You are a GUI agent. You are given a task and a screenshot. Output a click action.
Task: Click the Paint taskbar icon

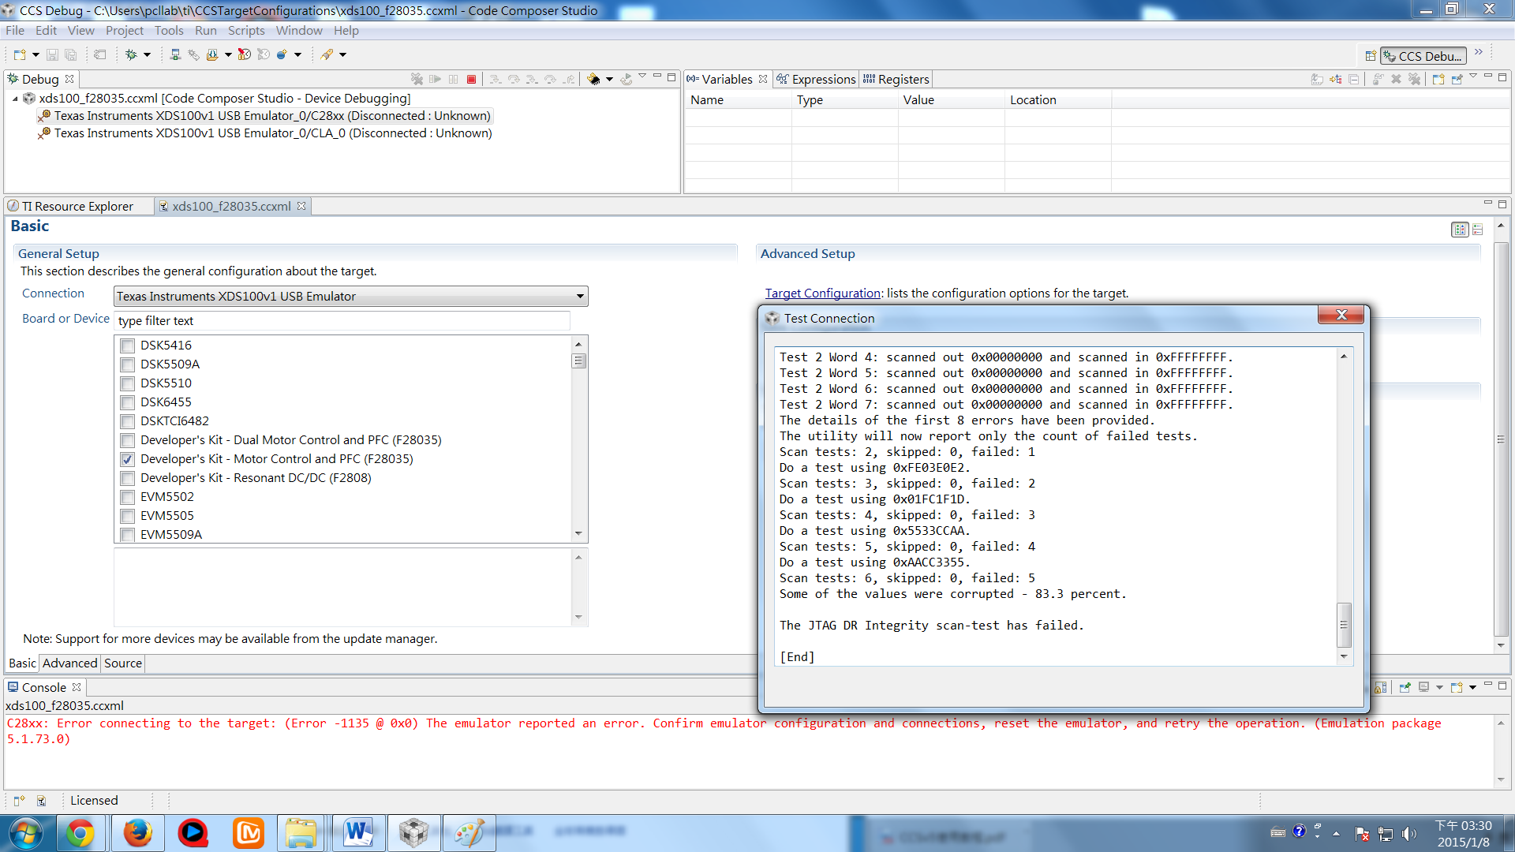pos(469,833)
